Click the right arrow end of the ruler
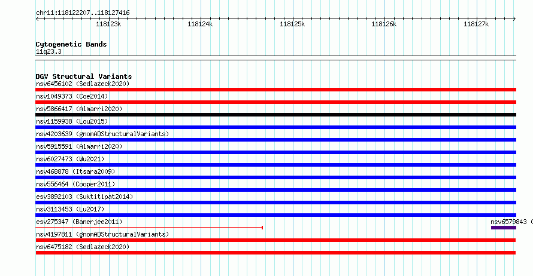This screenshot has width=533, height=276. click(x=514, y=19)
